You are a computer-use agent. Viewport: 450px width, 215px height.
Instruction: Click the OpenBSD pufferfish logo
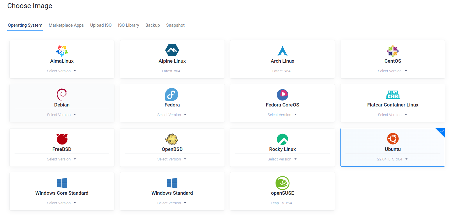point(172,139)
